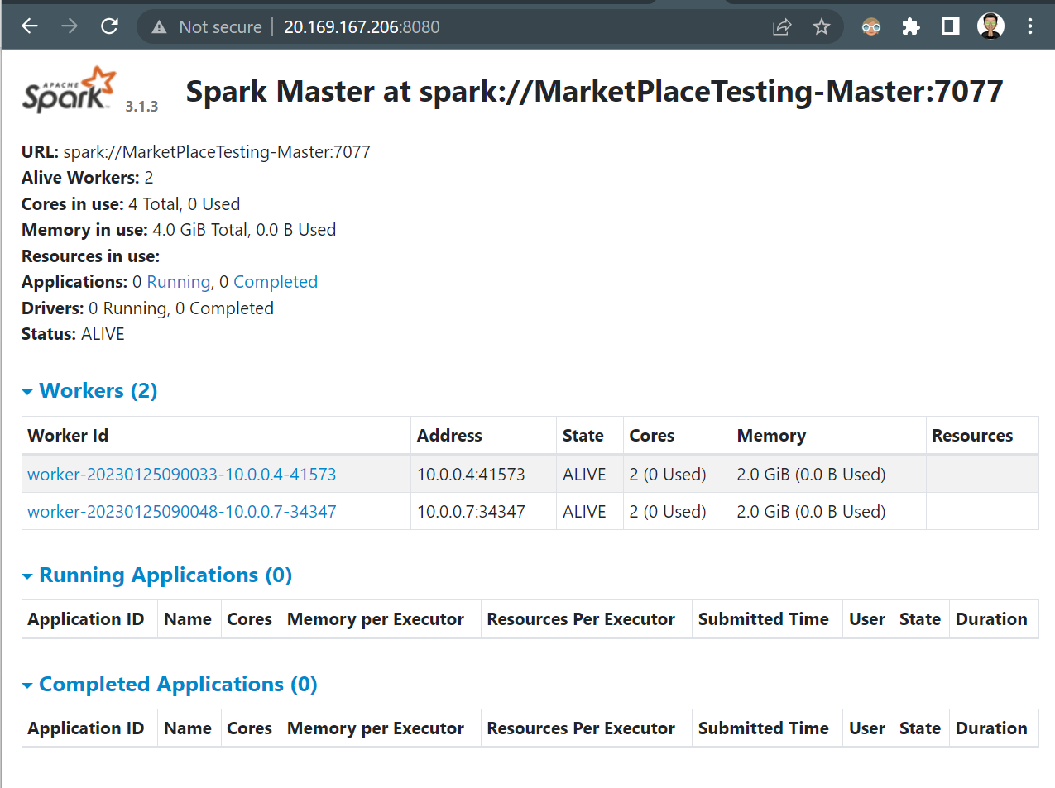The image size is (1055, 788).
Task: Reload the Spark Master page
Action: coord(109,26)
